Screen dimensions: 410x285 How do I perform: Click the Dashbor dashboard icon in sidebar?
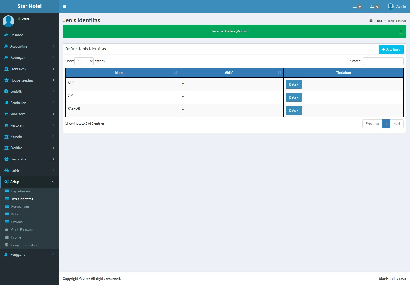[x=6, y=35]
